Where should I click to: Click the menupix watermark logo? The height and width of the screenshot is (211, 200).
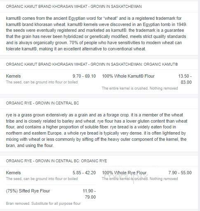point(126,177)
